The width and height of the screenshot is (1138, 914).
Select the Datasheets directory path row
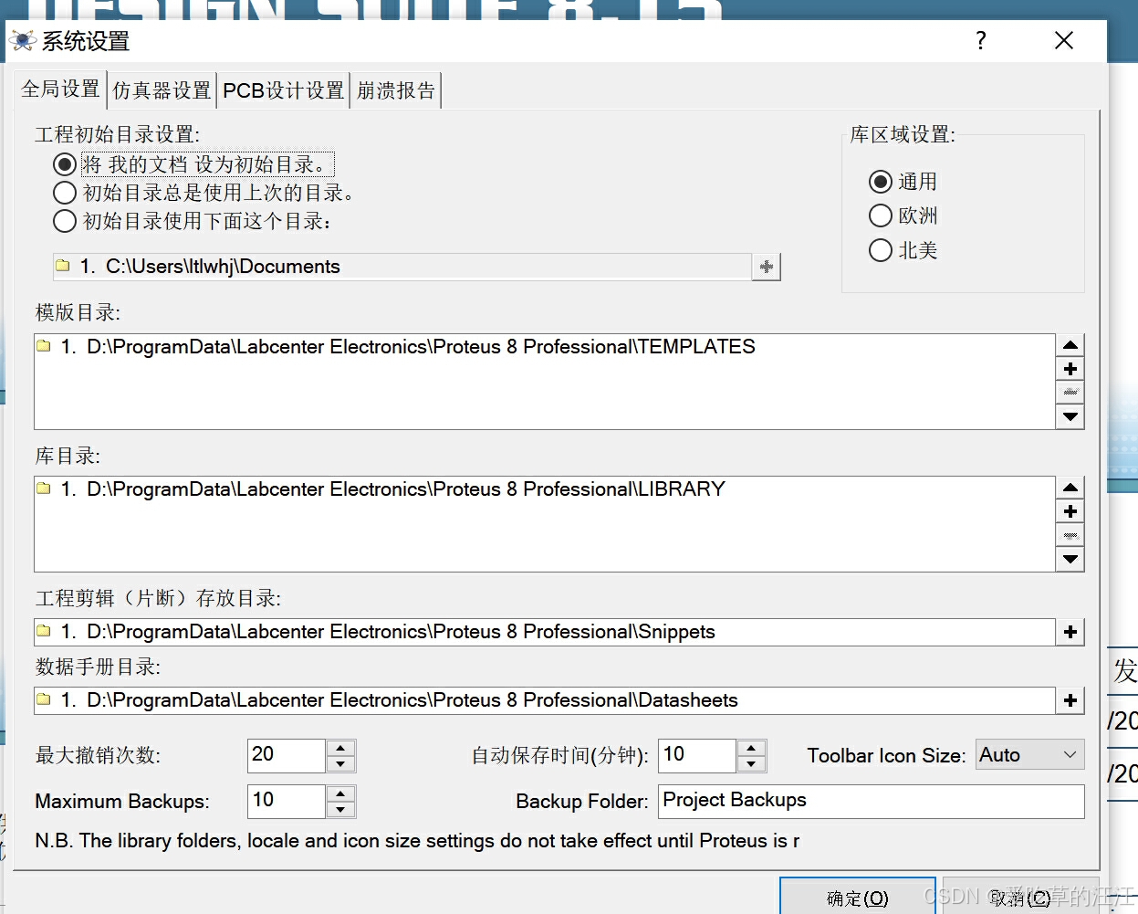pos(545,700)
